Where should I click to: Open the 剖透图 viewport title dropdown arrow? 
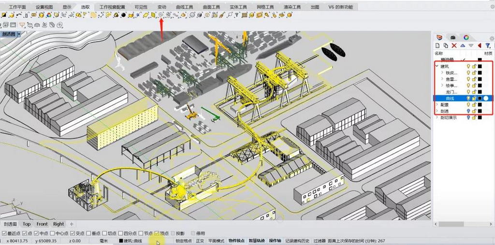coord(19,34)
